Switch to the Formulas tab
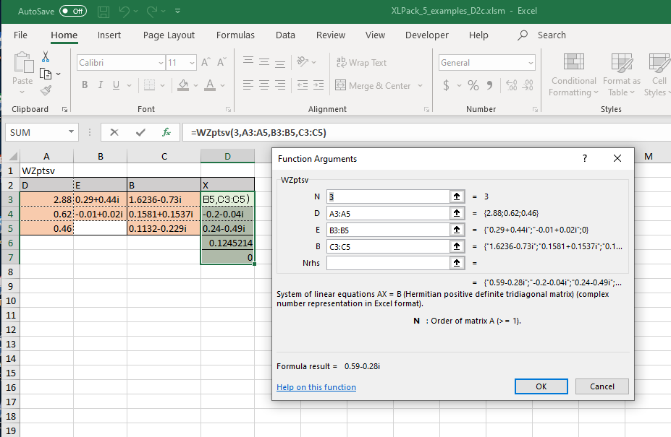 (235, 35)
